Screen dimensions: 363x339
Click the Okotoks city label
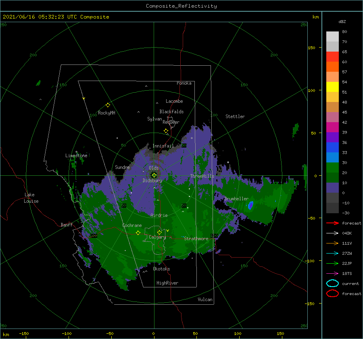click(x=161, y=269)
